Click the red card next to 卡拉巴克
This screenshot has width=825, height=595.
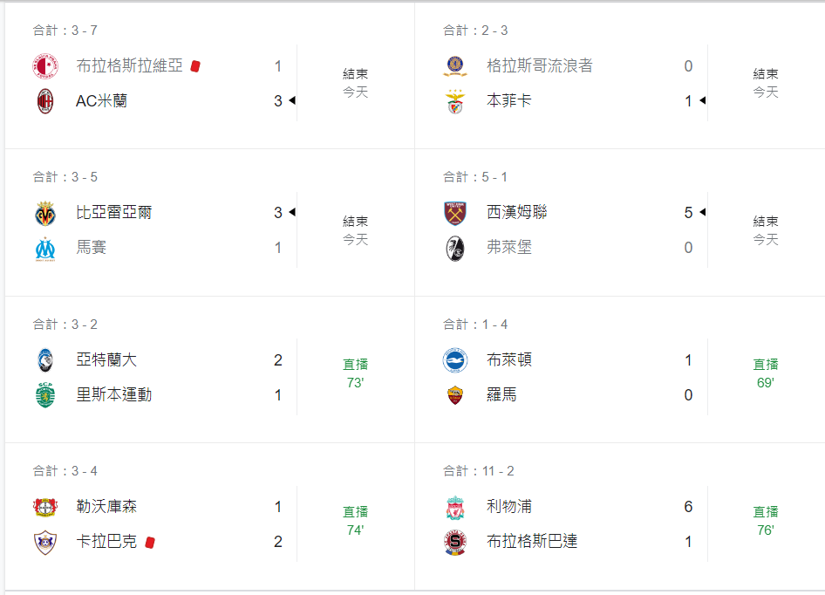(150, 542)
